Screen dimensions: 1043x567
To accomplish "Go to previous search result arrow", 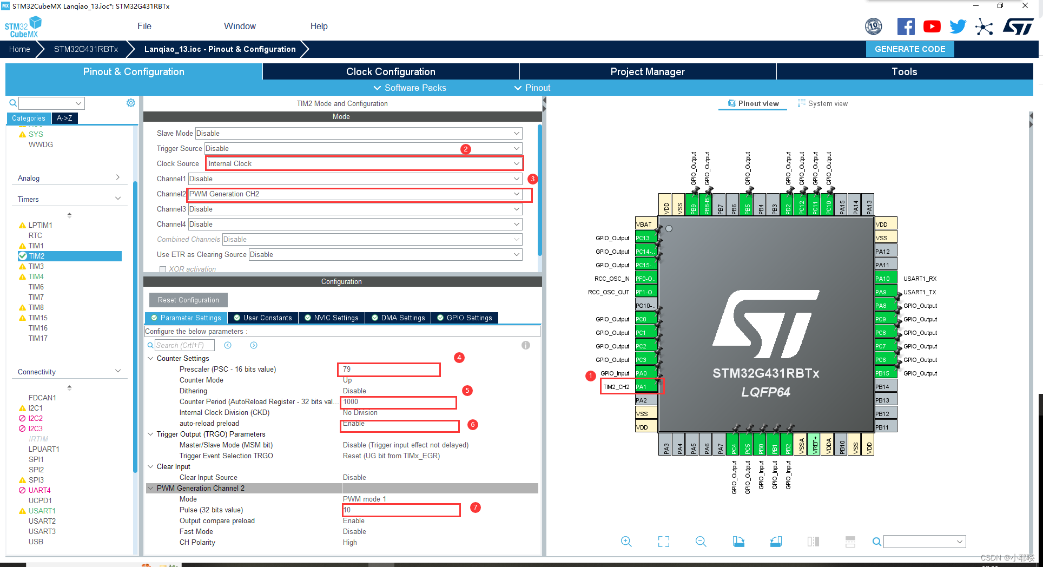I will pyautogui.click(x=228, y=345).
